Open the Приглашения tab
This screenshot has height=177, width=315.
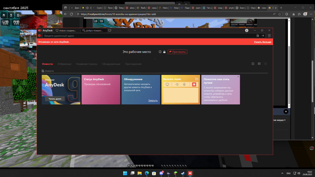tap(133, 64)
